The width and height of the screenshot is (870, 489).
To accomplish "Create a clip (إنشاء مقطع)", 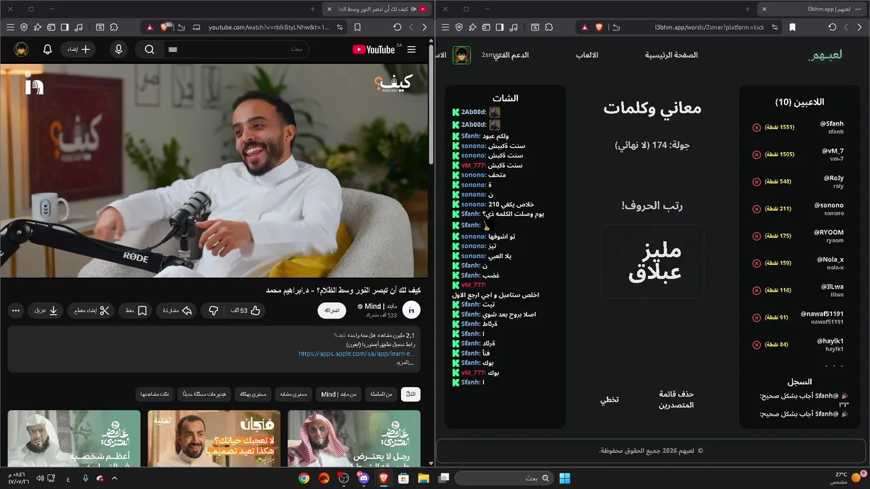I will [x=92, y=310].
